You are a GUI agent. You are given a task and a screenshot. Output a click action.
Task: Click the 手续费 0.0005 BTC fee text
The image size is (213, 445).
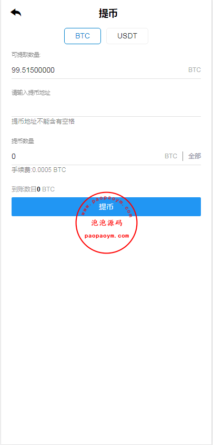pos(38,170)
